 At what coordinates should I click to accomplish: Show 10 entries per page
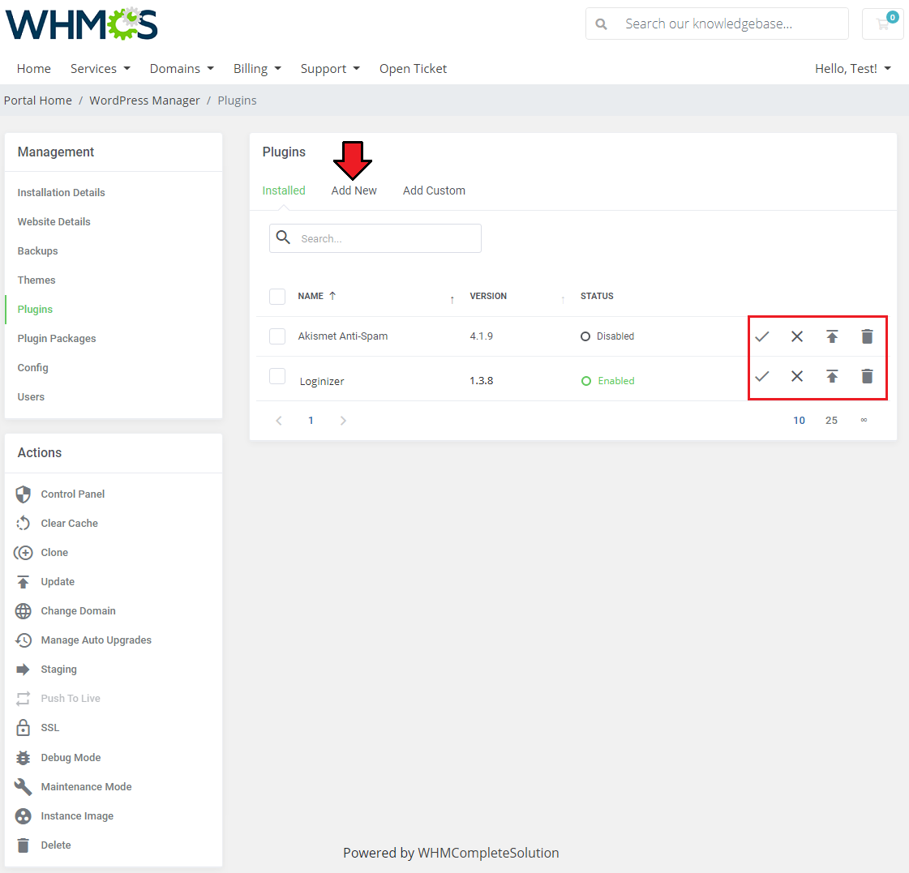799,420
